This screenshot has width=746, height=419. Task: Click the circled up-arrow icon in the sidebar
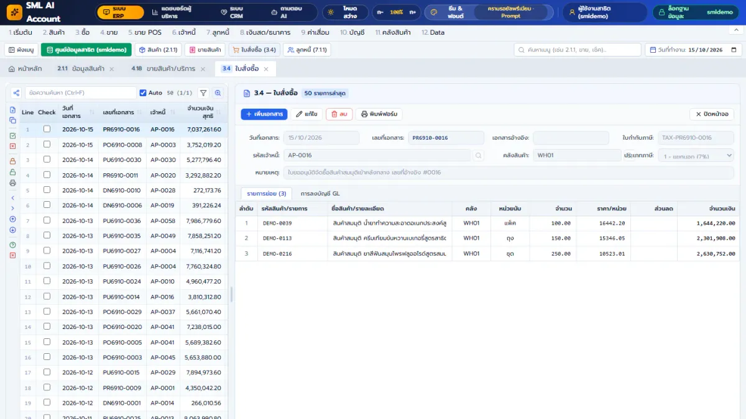[x=12, y=219]
